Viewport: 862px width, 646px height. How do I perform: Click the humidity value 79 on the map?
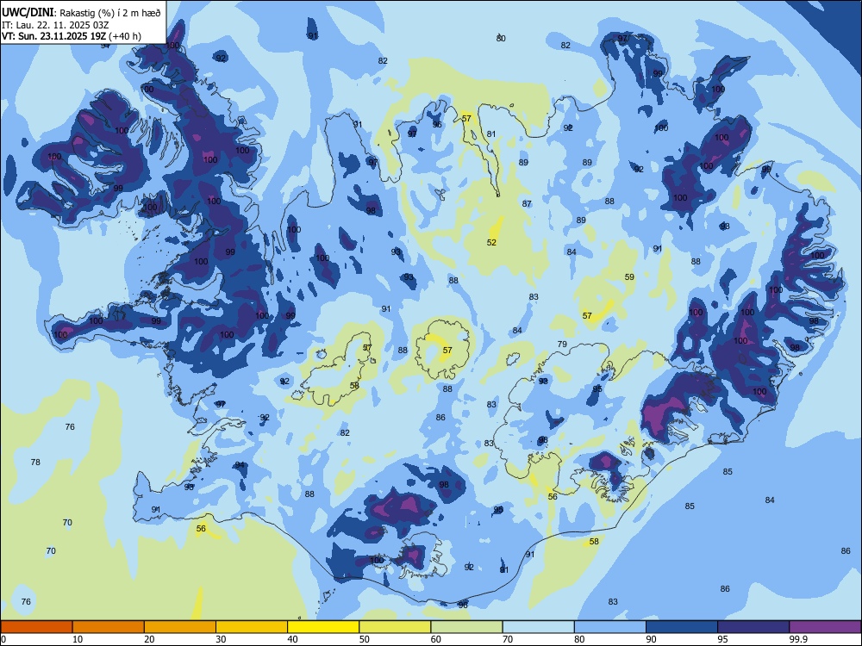click(x=562, y=345)
